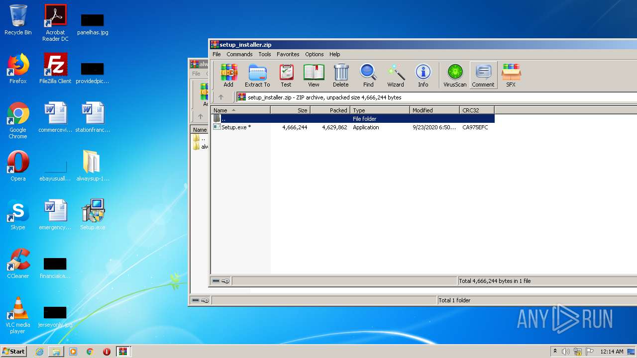Click the Delete trash icon
The width and height of the screenshot is (637, 358).
click(x=341, y=76)
